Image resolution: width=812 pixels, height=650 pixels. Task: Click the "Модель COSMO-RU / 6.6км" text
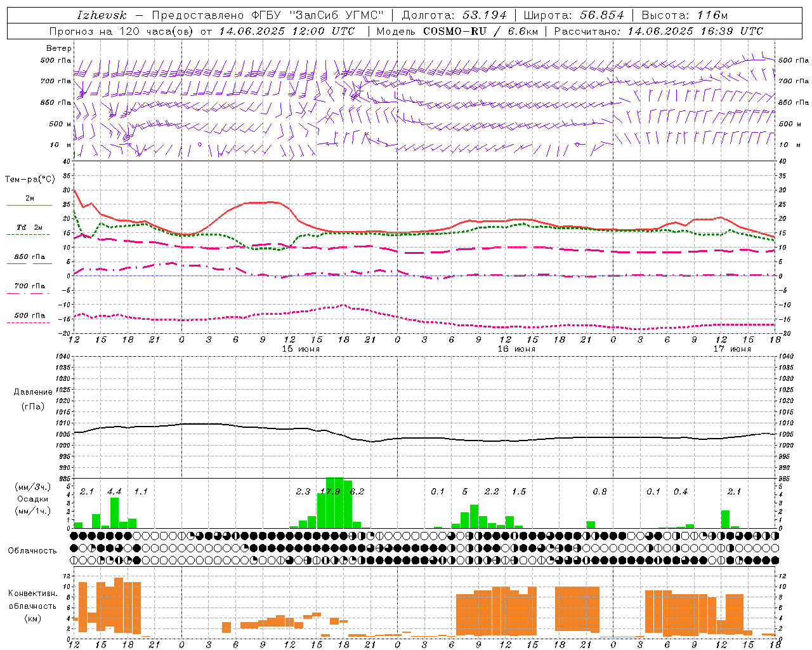(457, 31)
